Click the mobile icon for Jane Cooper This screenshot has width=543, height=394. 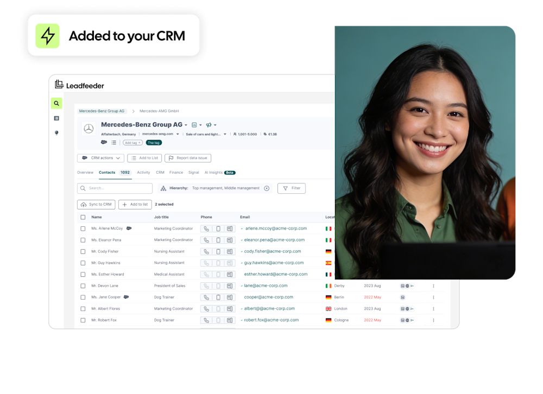point(218,297)
